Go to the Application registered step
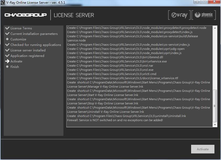 [27, 56]
